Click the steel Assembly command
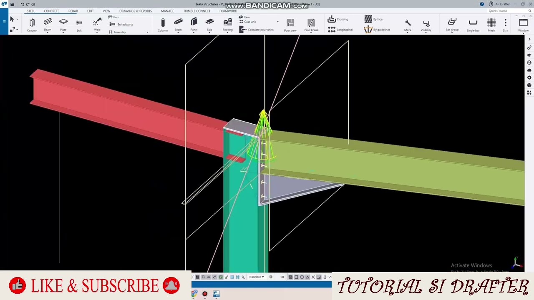Viewport: 534px width, 300px height. [x=117, y=32]
